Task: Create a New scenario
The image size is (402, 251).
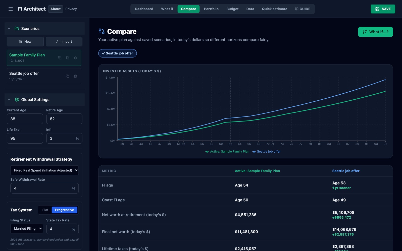Action: coord(25,42)
